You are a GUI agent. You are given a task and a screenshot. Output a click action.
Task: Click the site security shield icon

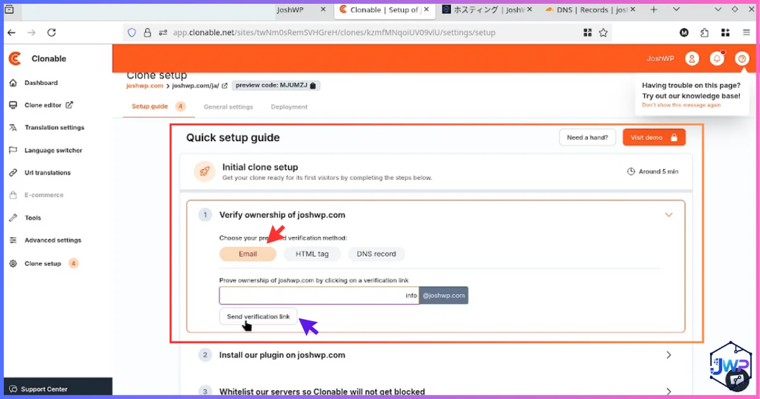point(132,32)
